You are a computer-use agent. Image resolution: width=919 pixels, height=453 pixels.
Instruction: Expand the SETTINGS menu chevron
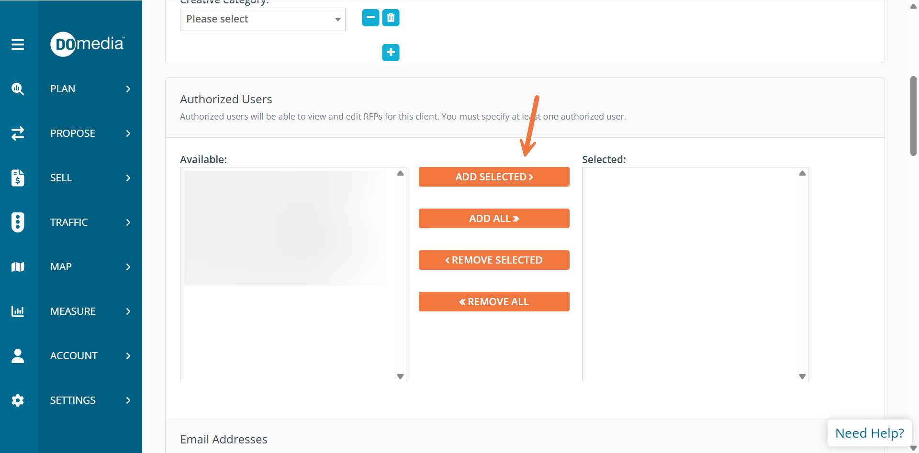(128, 400)
